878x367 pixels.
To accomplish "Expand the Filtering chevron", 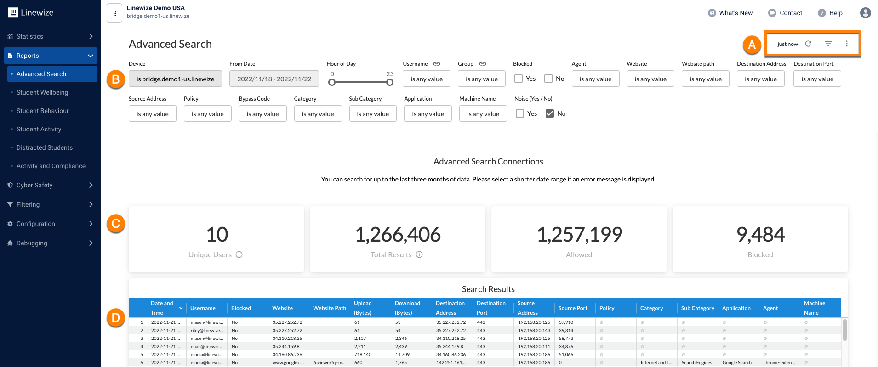I will click(91, 204).
